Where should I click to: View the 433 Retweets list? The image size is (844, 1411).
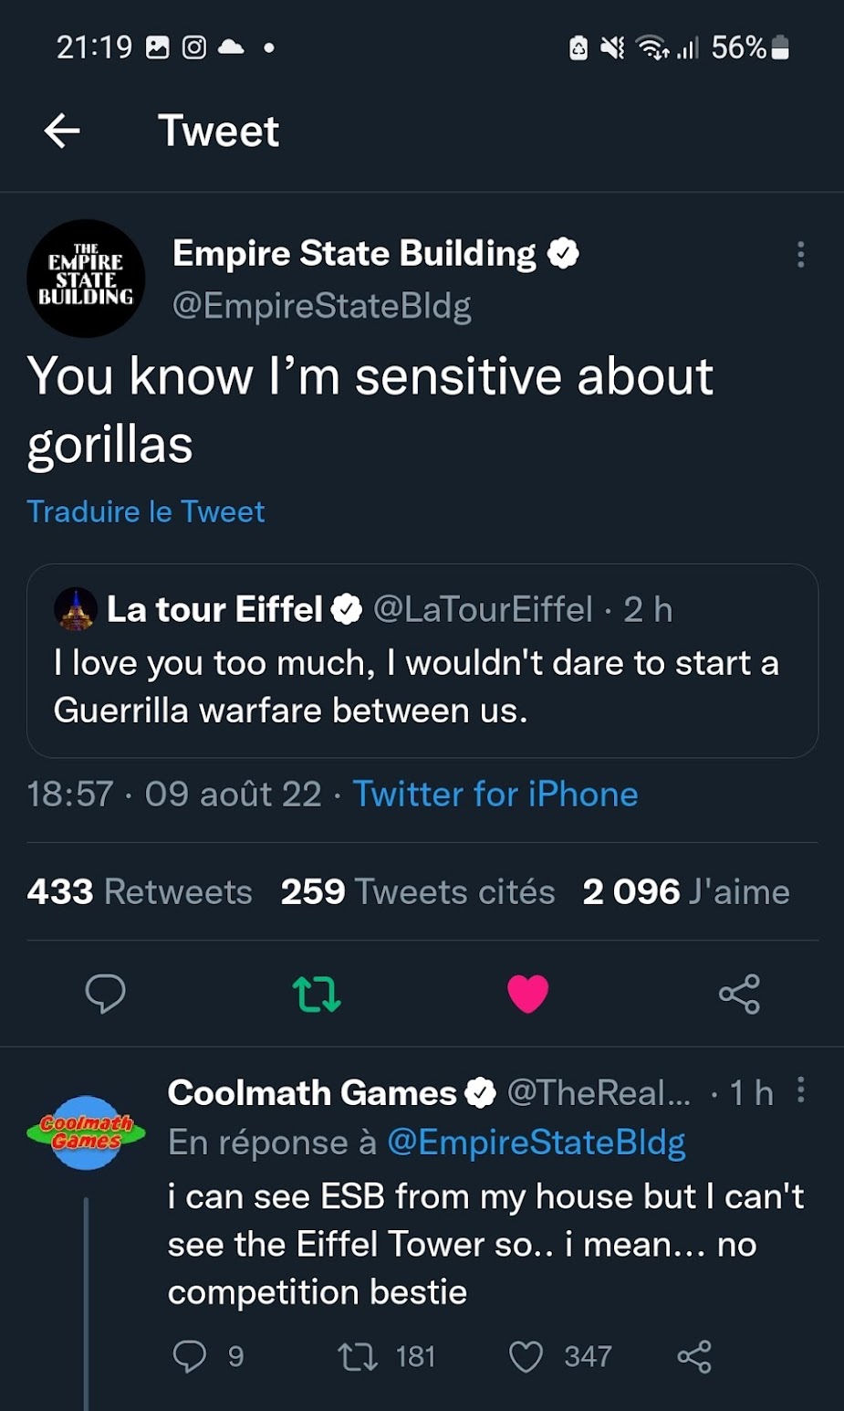(140, 891)
